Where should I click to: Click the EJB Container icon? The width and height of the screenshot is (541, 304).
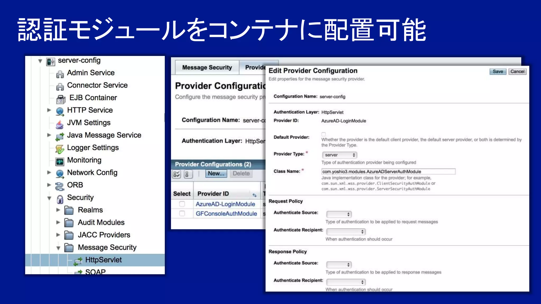tap(61, 99)
